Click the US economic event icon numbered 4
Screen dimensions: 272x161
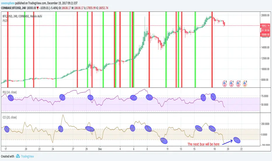tap(231, 84)
